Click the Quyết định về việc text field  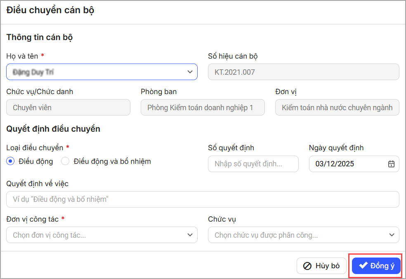(203, 199)
